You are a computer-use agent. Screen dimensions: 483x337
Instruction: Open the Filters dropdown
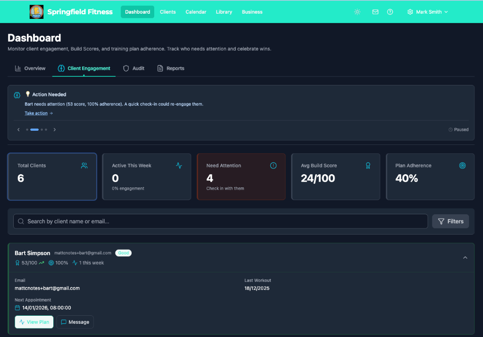[x=450, y=221]
